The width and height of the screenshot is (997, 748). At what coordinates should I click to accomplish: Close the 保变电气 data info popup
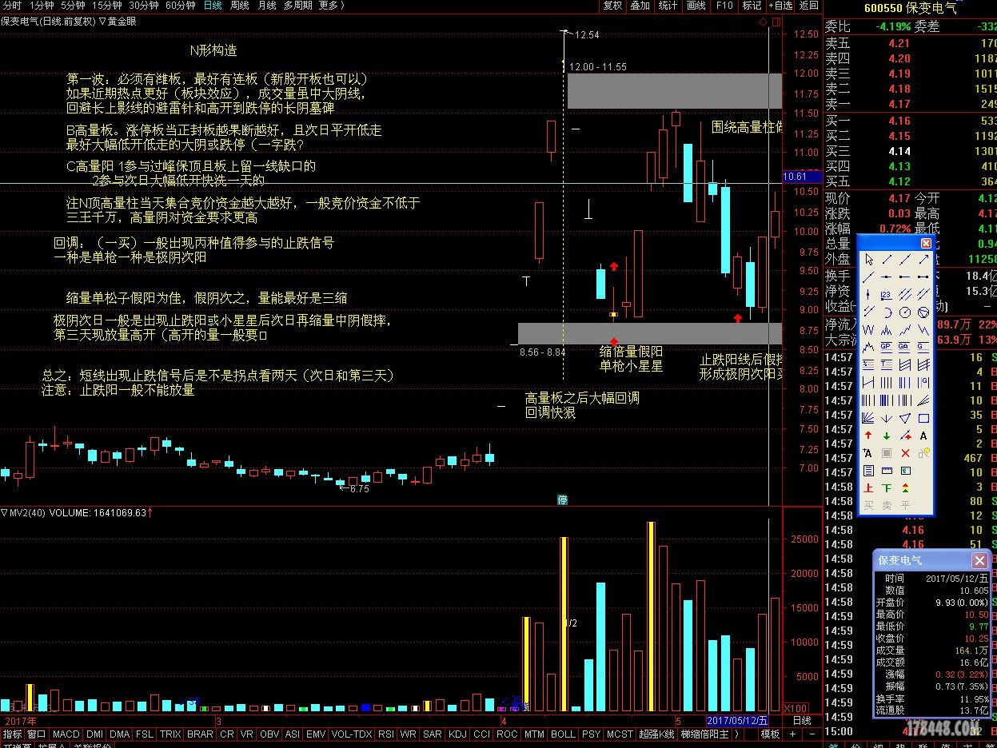pos(979,561)
